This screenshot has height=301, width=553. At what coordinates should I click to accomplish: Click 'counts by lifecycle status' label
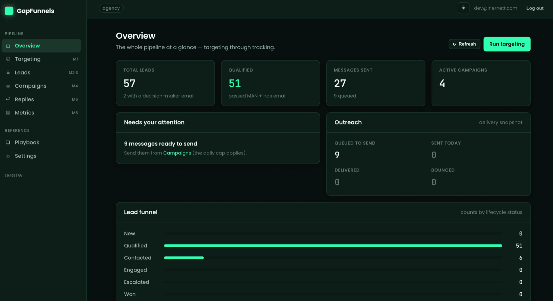point(491,212)
